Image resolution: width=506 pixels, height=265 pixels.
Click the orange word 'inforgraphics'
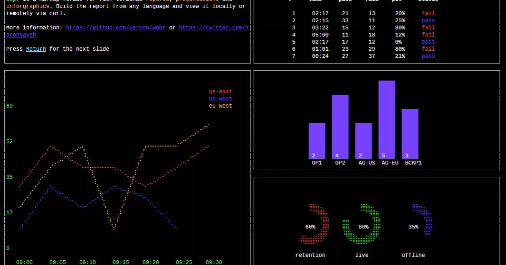pyautogui.click(x=28, y=7)
